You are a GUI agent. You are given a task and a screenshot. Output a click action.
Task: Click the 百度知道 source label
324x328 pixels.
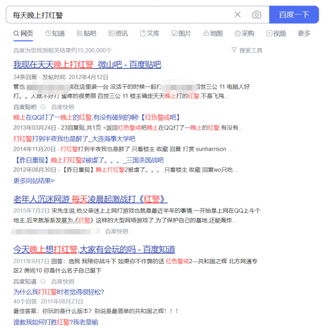tap(25, 282)
